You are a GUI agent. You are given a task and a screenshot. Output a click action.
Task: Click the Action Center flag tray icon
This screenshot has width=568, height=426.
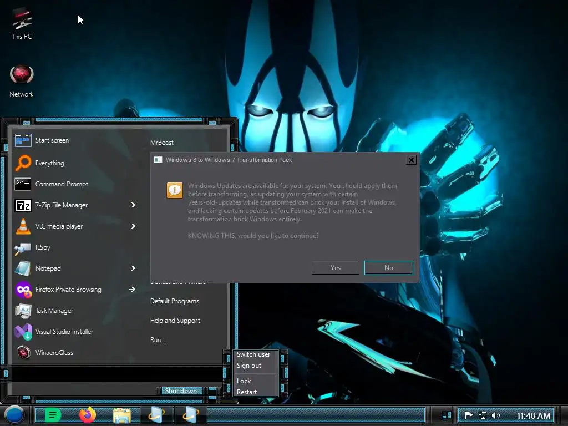pyautogui.click(x=469, y=415)
